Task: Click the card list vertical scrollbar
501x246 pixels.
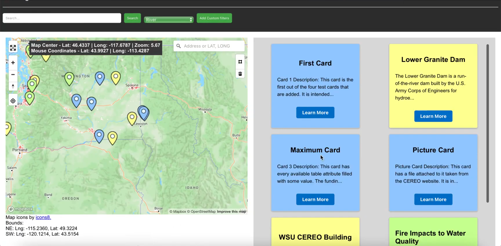Action: pyautogui.click(x=487, y=123)
